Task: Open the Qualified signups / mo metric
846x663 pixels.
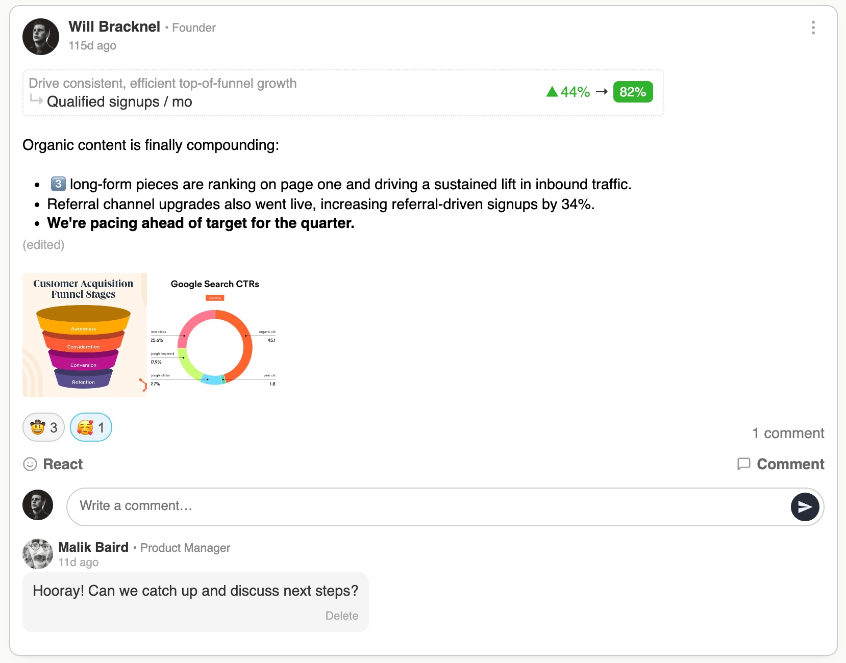Action: [x=119, y=102]
